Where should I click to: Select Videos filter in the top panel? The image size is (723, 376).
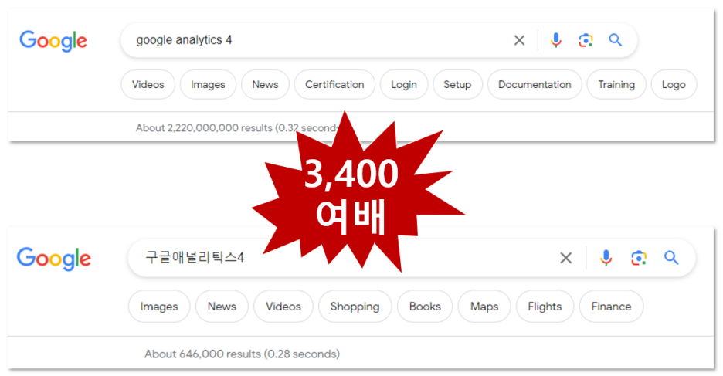pos(148,84)
